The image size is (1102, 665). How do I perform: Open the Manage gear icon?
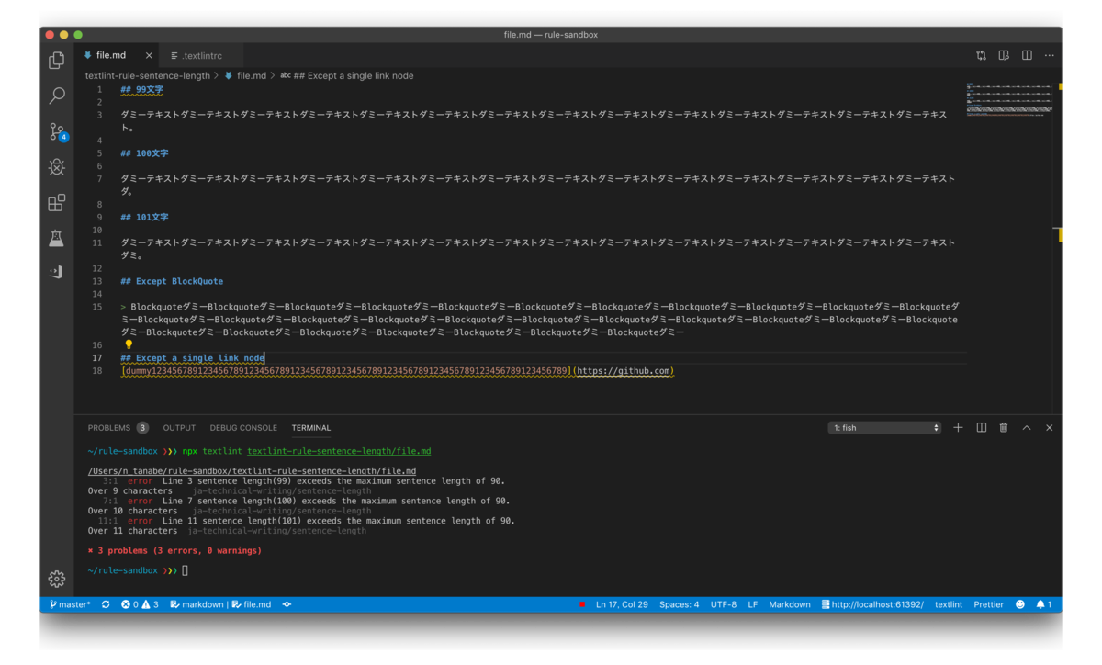57,579
